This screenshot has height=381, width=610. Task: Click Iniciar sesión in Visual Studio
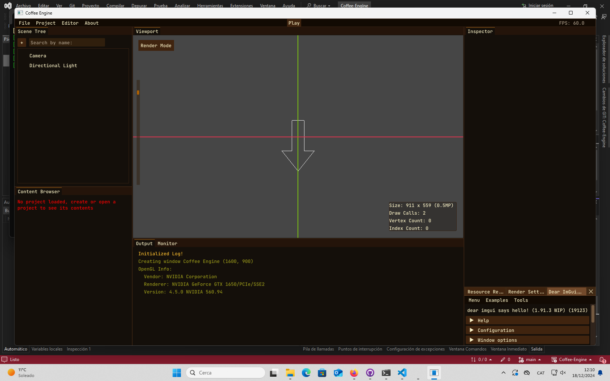[538, 5]
